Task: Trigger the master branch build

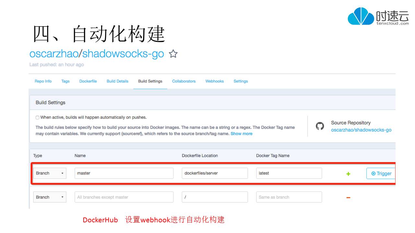Action: click(x=381, y=173)
